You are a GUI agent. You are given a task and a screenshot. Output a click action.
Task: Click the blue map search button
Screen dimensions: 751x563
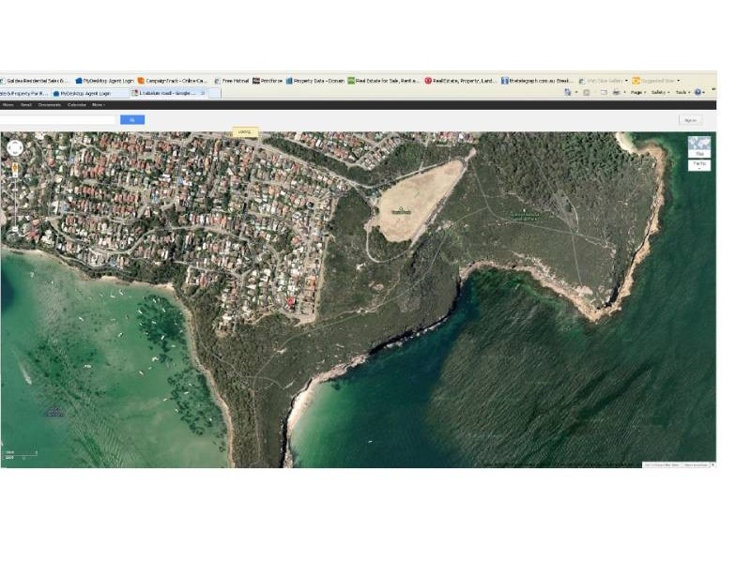[131, 120]
